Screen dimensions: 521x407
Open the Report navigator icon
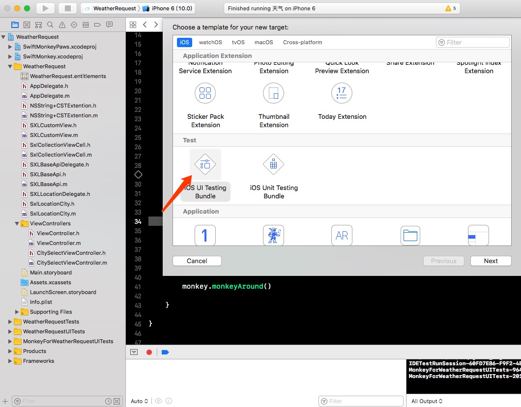click(x=109, y=25)
